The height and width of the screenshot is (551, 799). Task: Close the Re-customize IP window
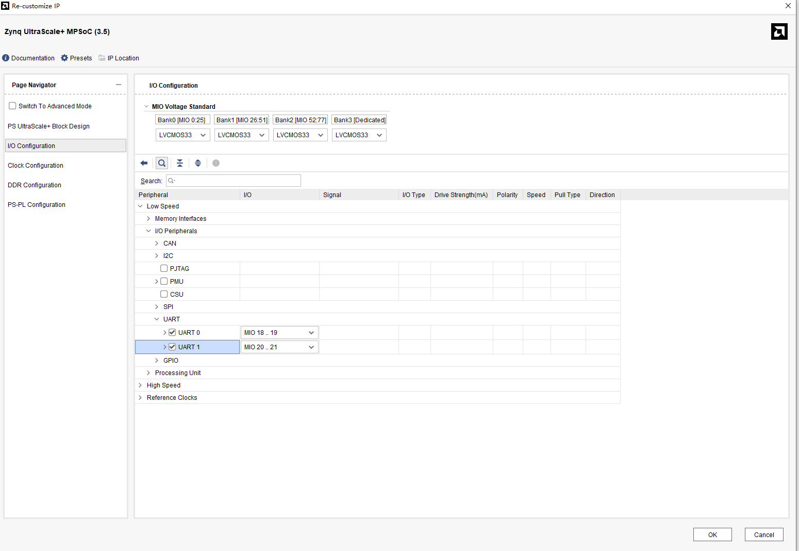(x=788, y=6)
